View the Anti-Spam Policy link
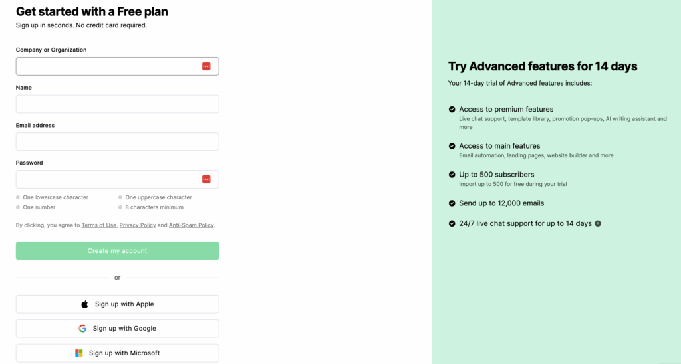 coord(192,225)
